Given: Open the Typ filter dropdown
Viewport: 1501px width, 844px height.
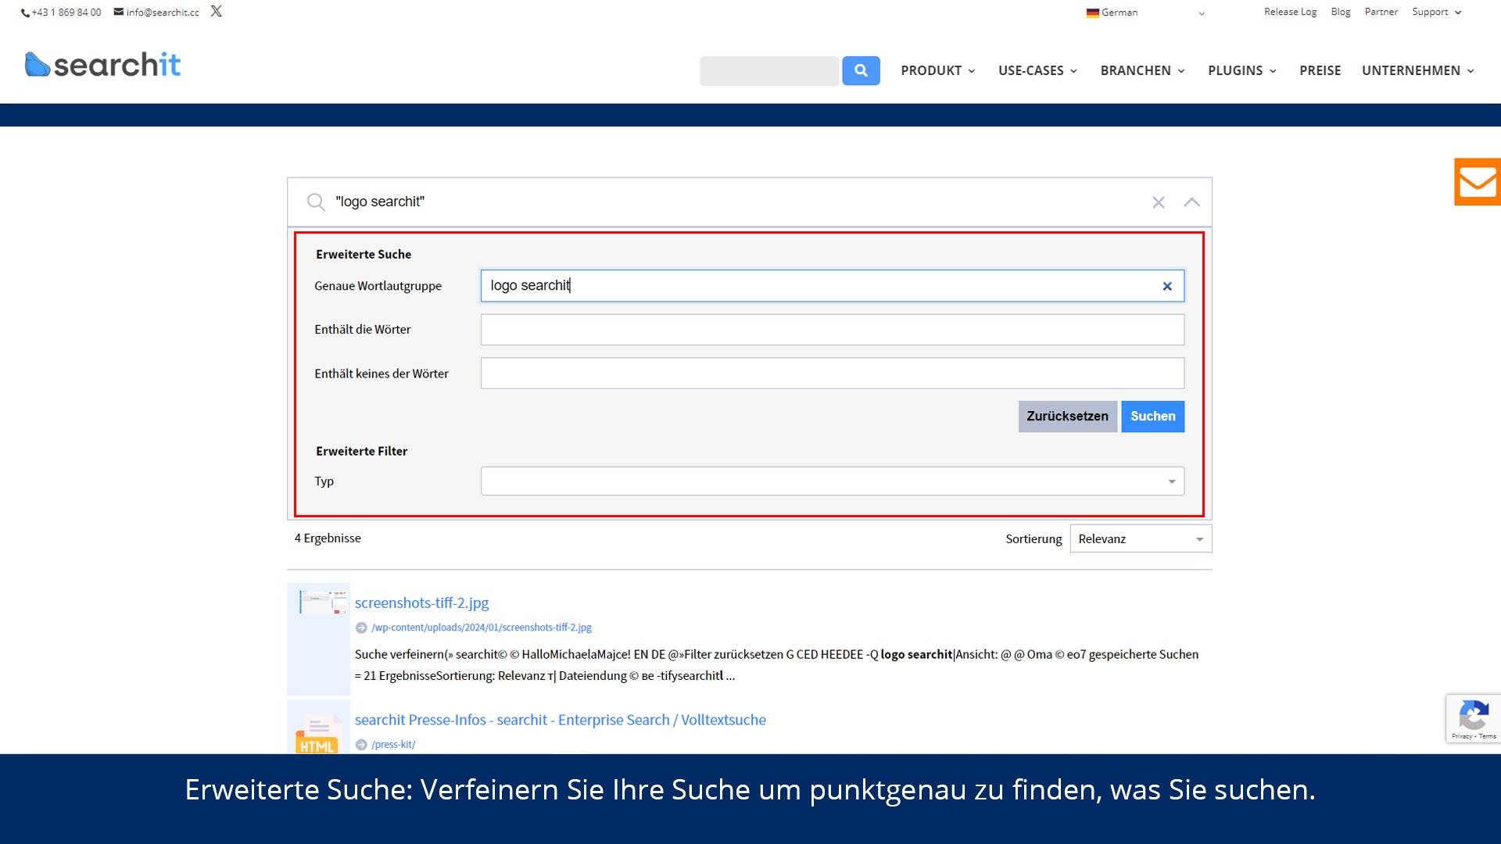Looking at the screenshot, I should click(x=833, y=481).
